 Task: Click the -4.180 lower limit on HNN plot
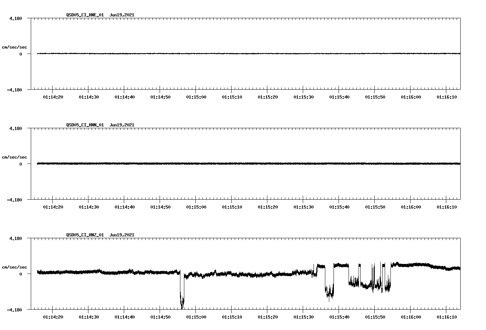(15, 200)
